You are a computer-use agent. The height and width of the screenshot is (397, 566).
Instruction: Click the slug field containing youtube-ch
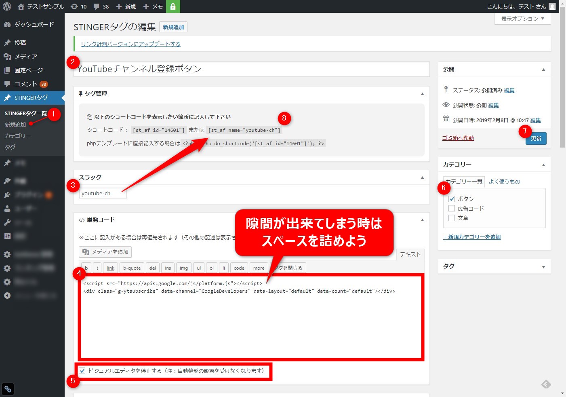click(x=103, y=193)
